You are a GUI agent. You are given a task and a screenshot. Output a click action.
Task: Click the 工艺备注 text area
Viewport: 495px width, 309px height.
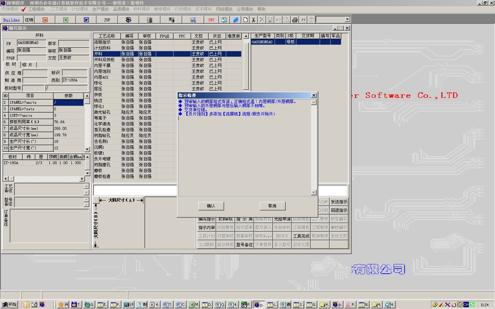coord(49,190)
